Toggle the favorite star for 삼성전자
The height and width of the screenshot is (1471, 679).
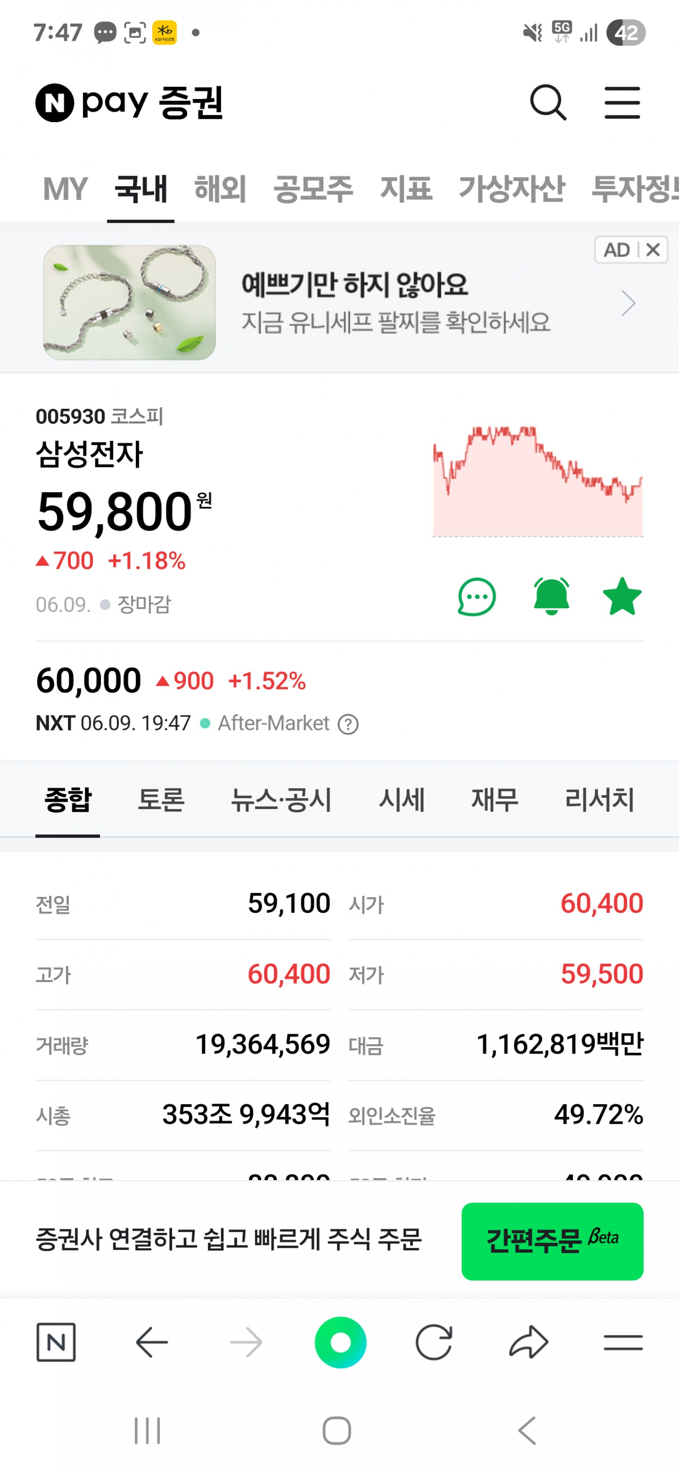coord(622,597)
